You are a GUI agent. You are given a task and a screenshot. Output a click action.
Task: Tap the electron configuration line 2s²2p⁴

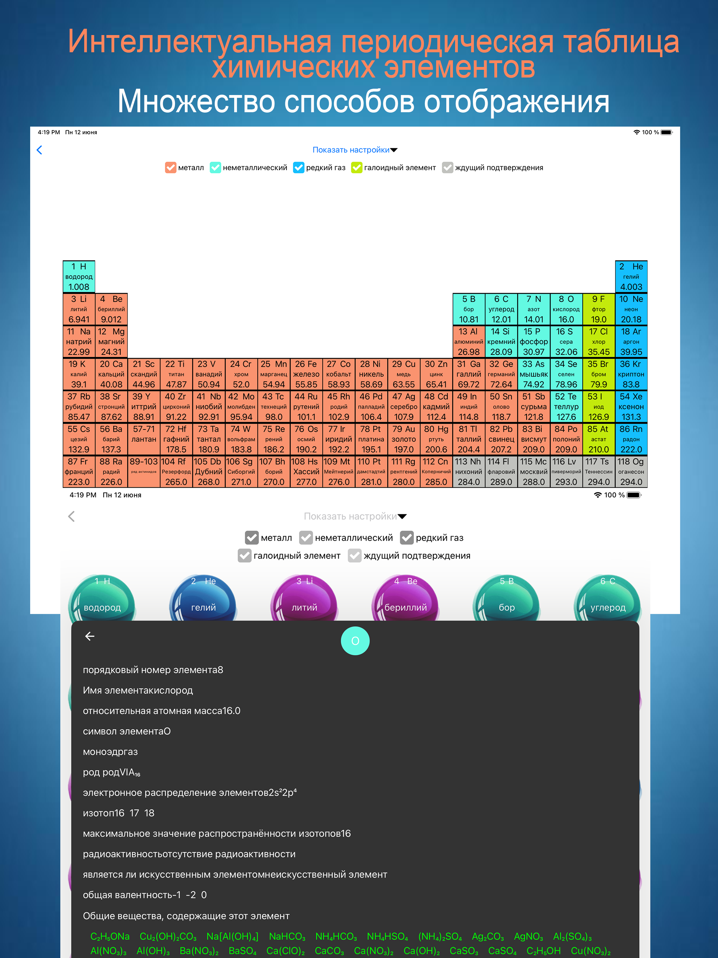pyautogui.click(x=190, y=792)
